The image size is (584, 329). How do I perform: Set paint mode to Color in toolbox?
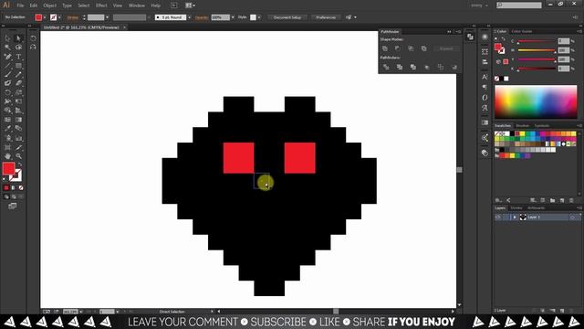pos(6,187)
